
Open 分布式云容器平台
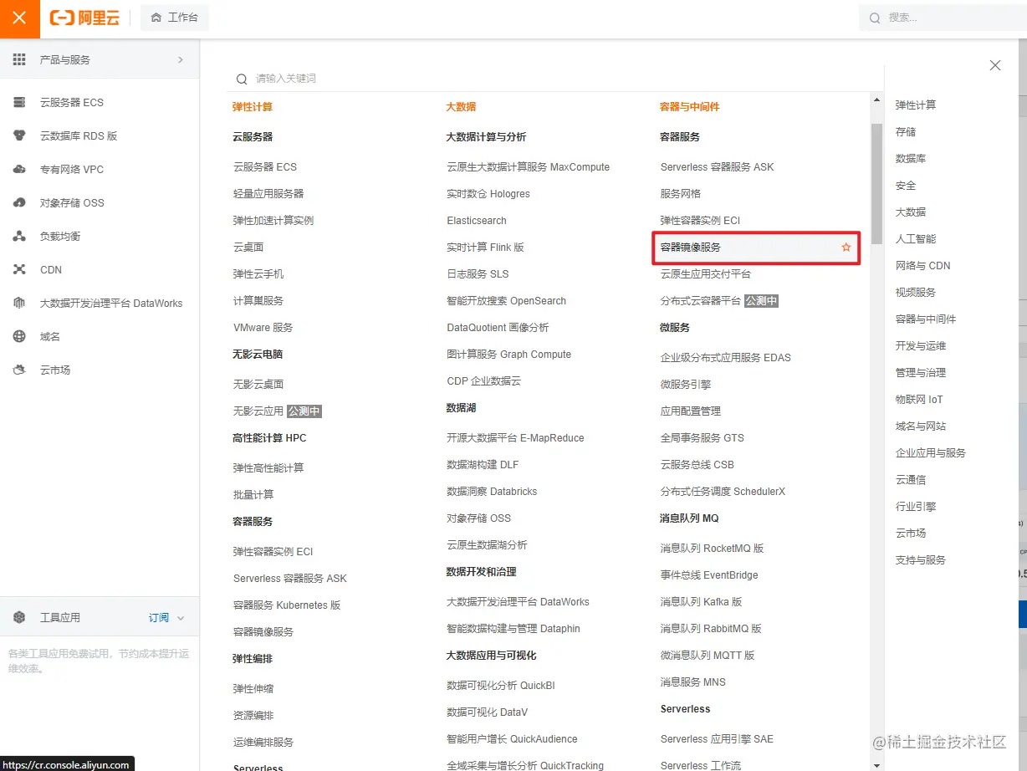point(701,301)
